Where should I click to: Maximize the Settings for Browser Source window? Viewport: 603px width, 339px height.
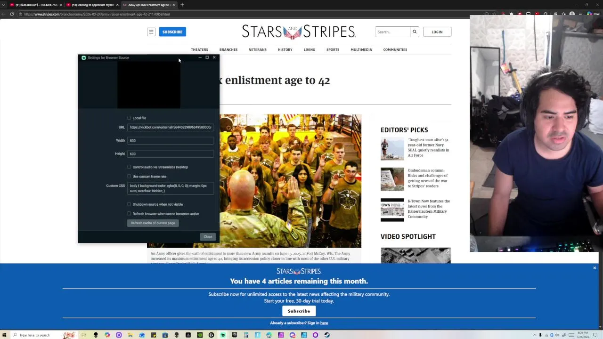click(x=207, y=57)
